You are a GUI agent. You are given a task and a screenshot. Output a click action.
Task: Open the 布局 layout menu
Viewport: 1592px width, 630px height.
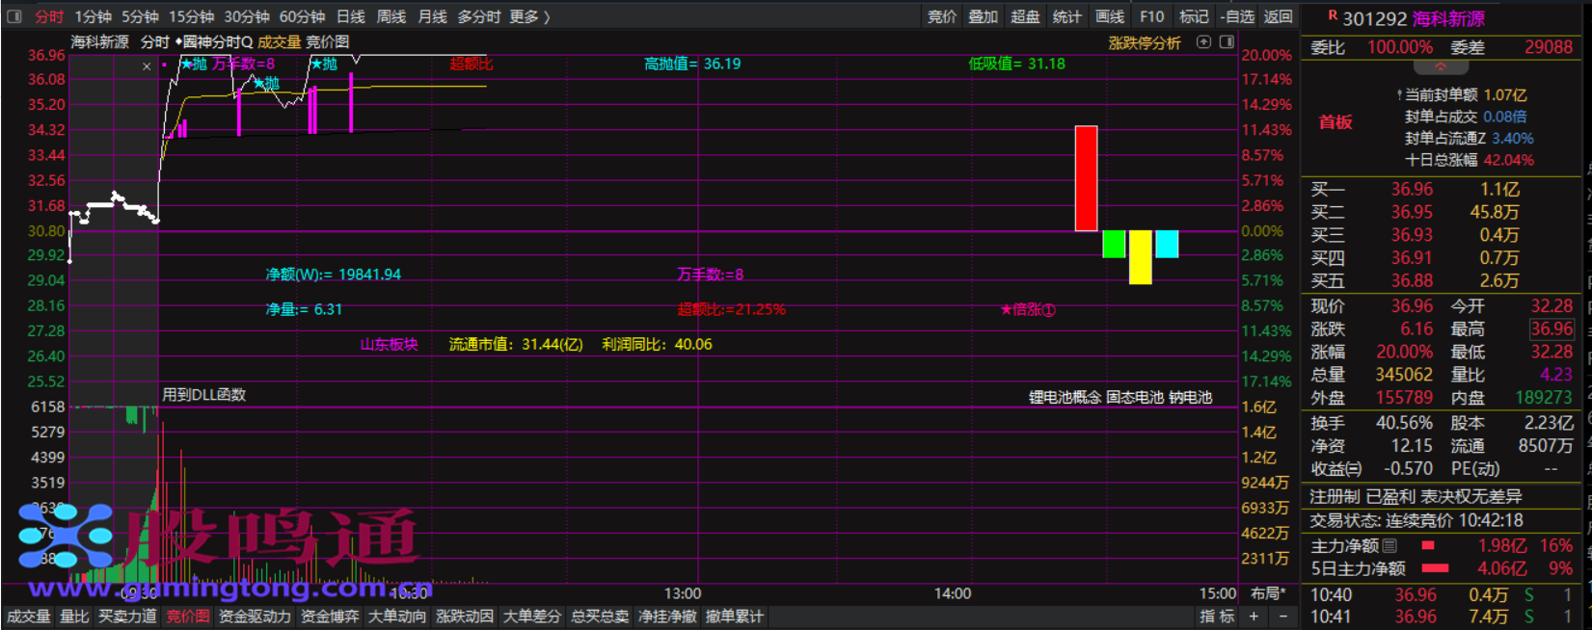tap(1267, 593)
